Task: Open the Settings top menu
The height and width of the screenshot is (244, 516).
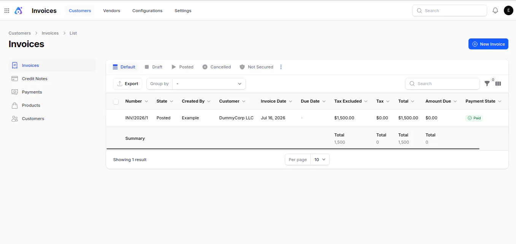Action: (x=183, y=11)
